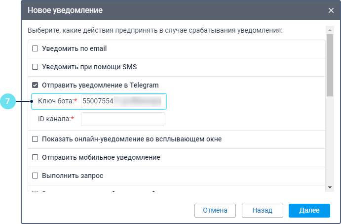
Task: Check Отправить мобильное уведомление option
Action: click(35, 157)
